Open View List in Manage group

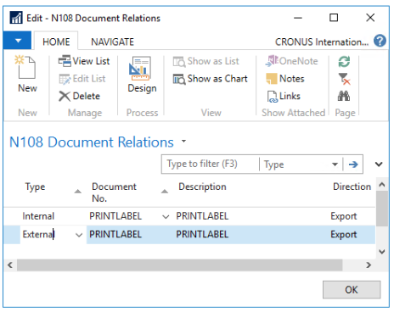84,61
